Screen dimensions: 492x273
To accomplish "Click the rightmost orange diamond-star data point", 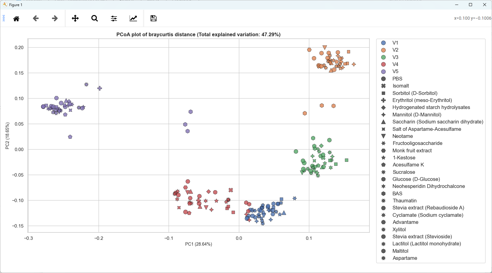I will pyautogui.click(x=354, y=64).
